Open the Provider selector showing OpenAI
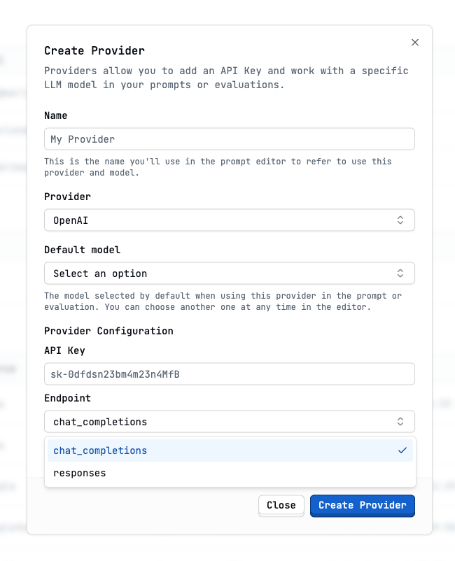Screen dimensions: 455x561 click(229, 220)
